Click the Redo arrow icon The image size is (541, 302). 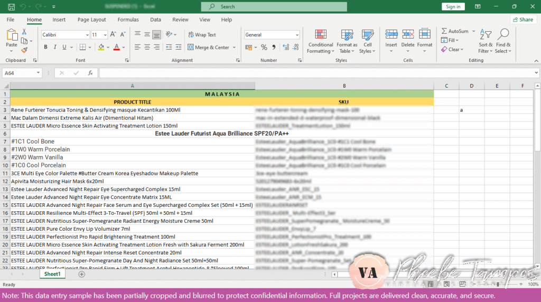38,6
